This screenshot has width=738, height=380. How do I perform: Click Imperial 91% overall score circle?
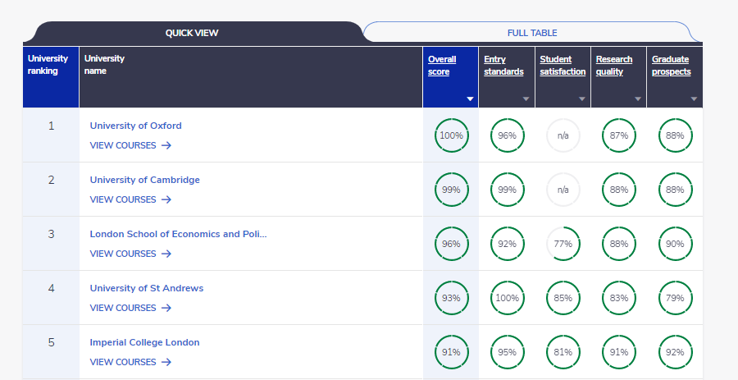[451, 352]
